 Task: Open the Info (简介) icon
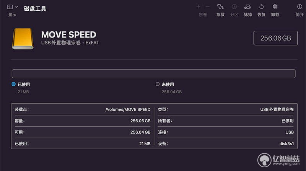pyautogui.click(x=299, y=7)
